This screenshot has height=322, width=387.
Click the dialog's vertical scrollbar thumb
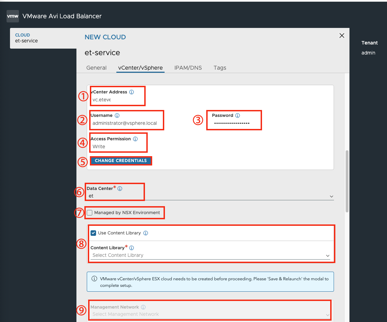347,181
